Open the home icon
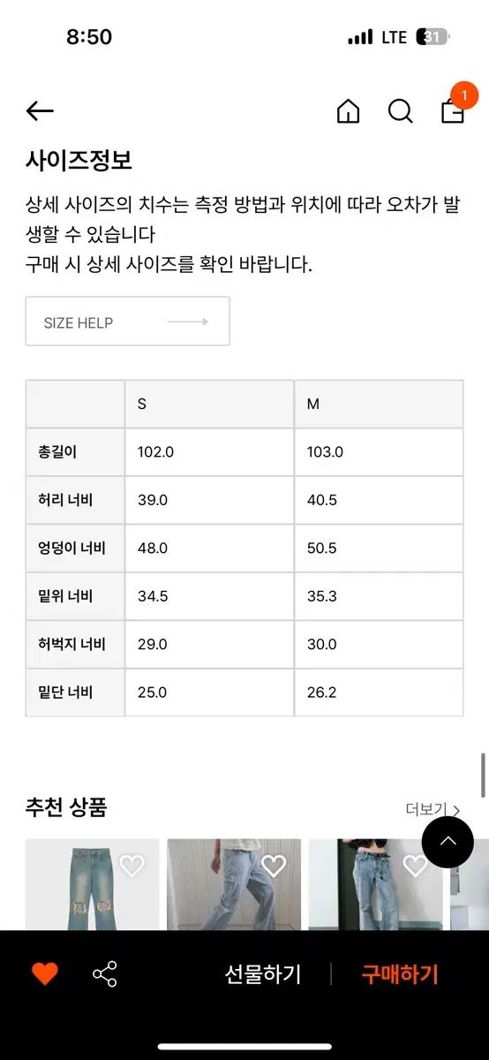The width and height of the screenshot is (489, 1060). click(349, 111)
